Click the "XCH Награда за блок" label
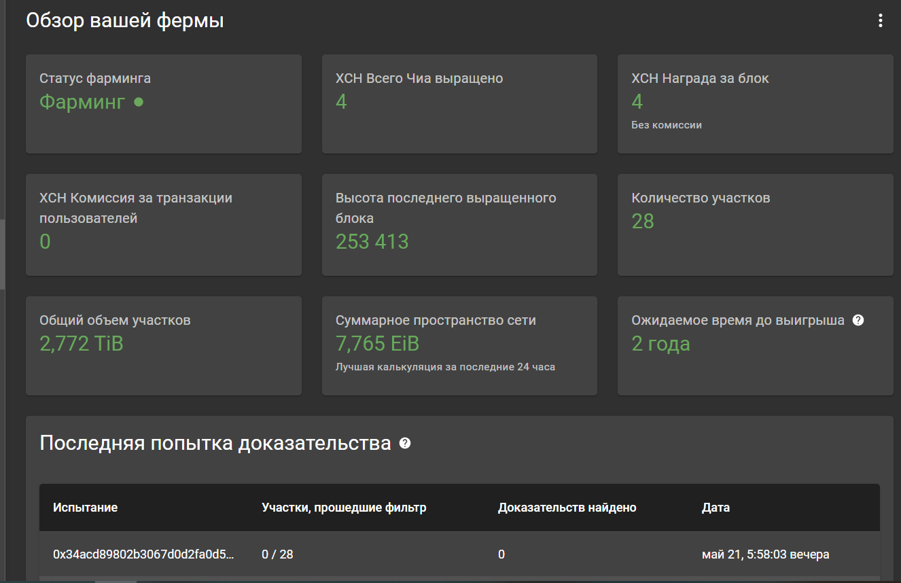901x583 pixels. (x=700, y=78)
